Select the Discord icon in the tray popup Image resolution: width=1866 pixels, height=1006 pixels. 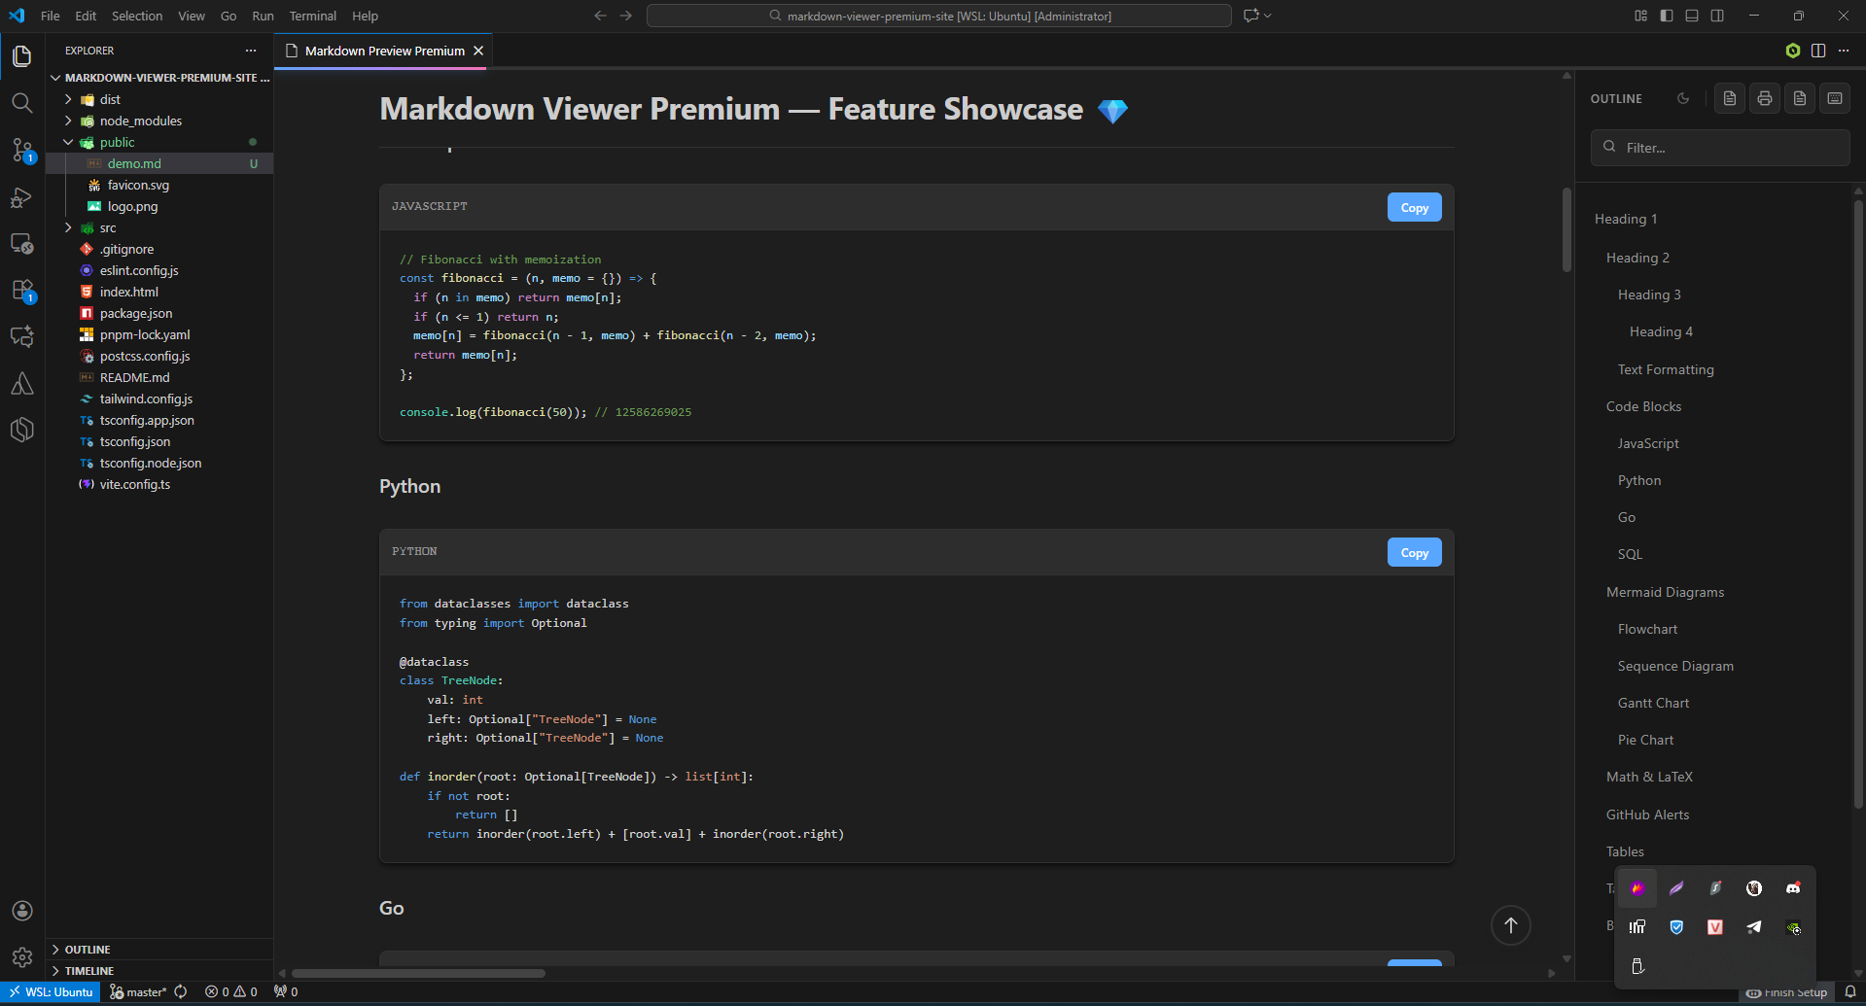point(1792,887)
